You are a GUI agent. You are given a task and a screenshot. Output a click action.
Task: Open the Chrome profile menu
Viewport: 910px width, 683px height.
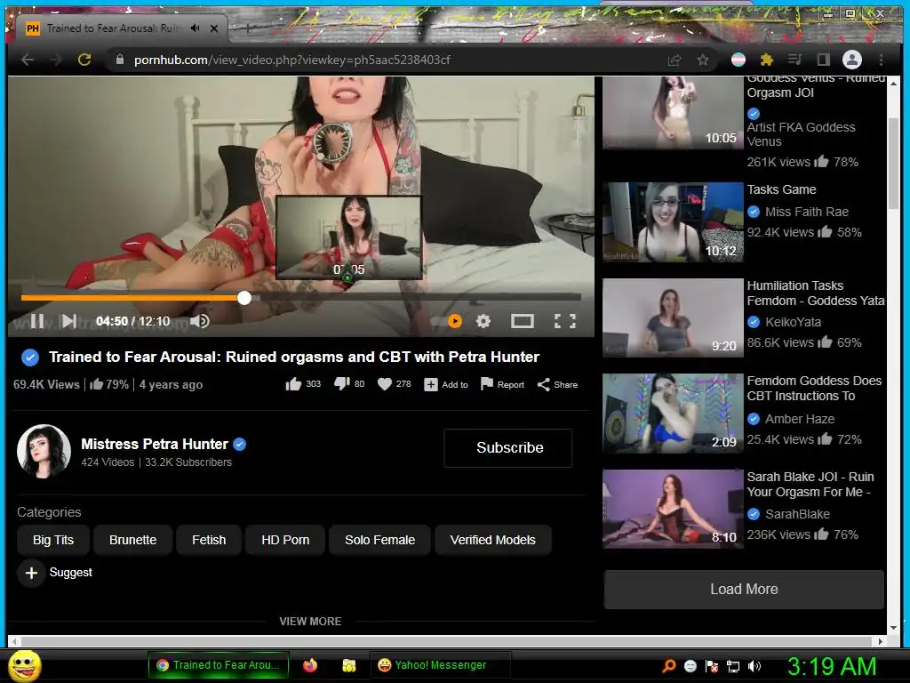[x=852, y=60]
